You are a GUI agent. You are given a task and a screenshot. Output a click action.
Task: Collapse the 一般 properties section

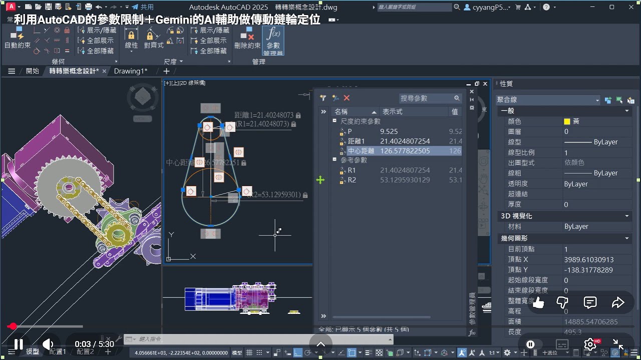point(627,110)
